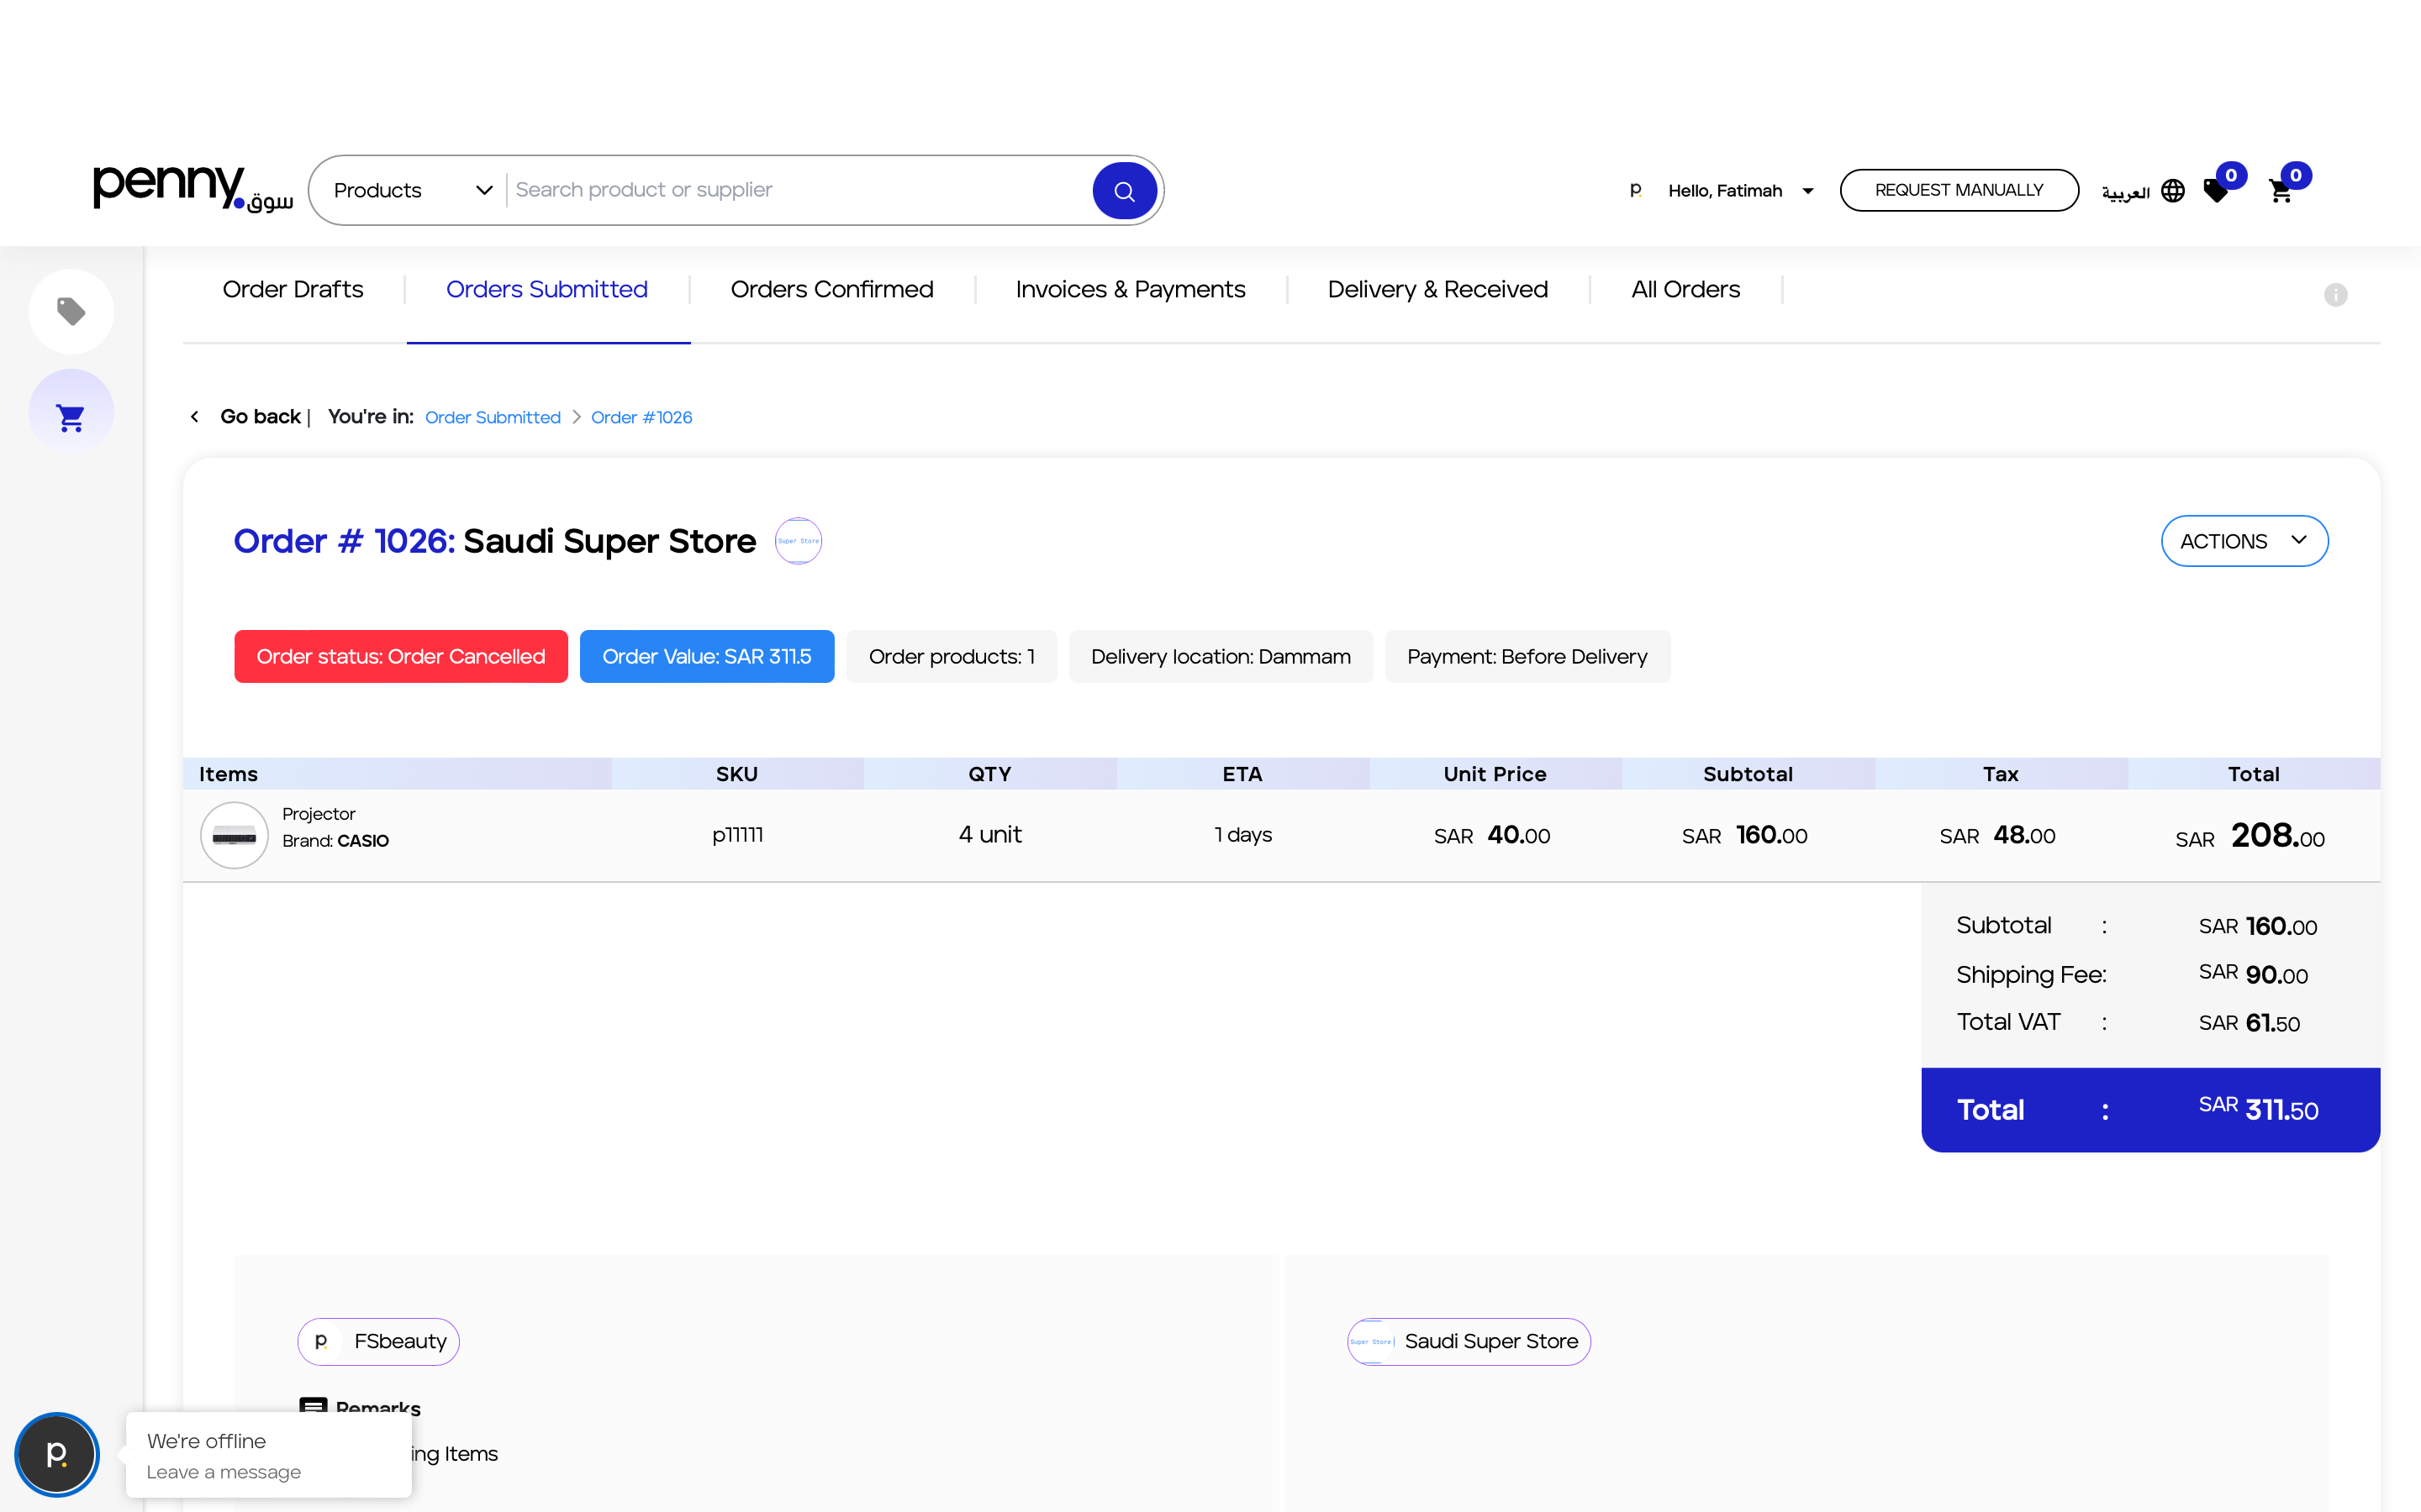
Task: Click Saudi Super Store logo beside order title
Action: coord(799,541)
